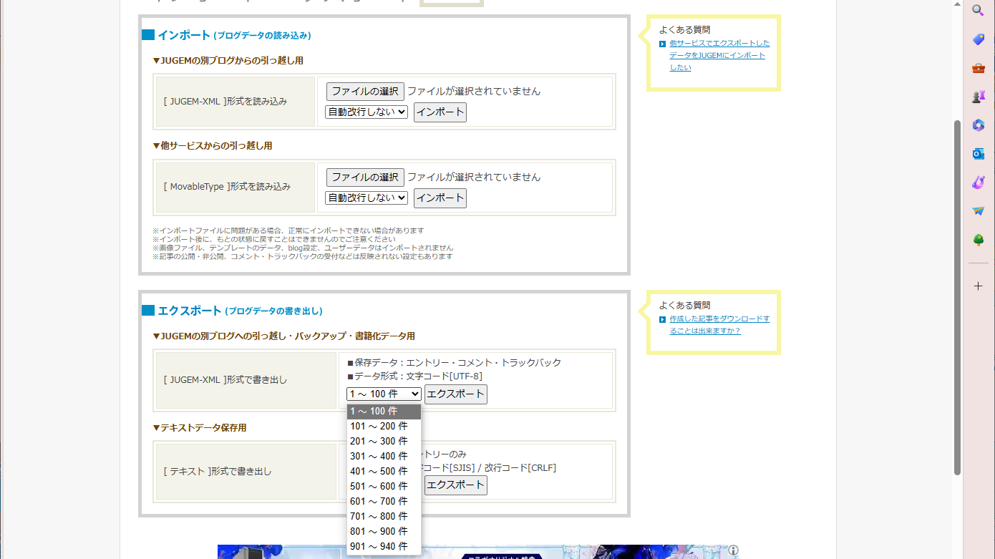Open the line break dropdown for MovableType import
This screenshot has height=559, width=995.
point(366,198)
